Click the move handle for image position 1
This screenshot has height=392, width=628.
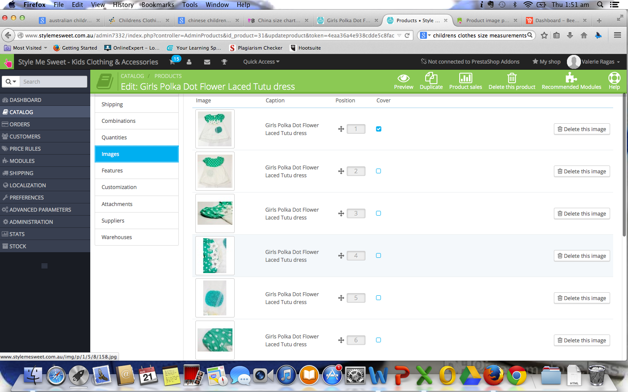tap(341, 129)
